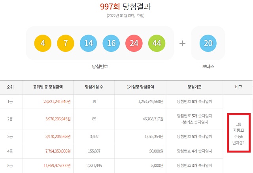Select the bonus ball number 20
This screenshot has width=253, height=173.
[208, 43]
